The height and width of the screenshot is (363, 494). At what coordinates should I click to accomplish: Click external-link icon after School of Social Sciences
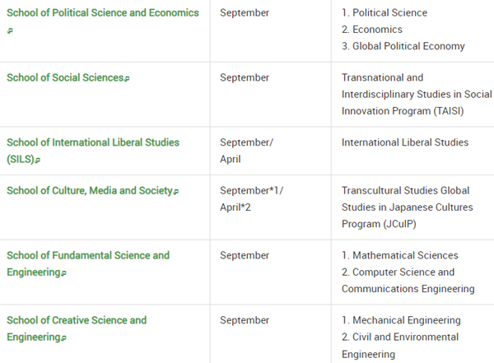click(127, 78)
